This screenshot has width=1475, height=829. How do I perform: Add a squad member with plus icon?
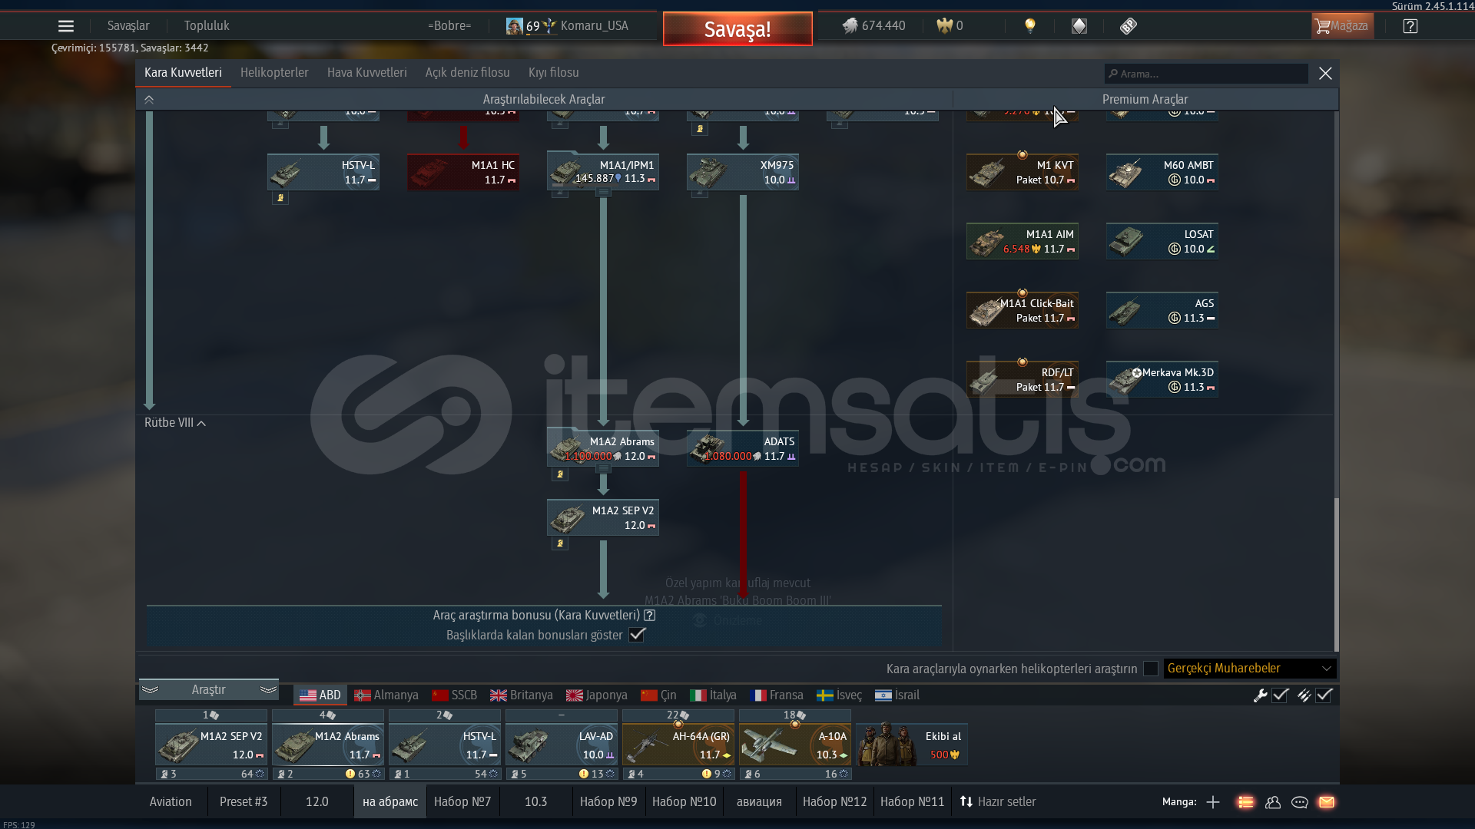pyautogui.click(x=1213, y=802)
